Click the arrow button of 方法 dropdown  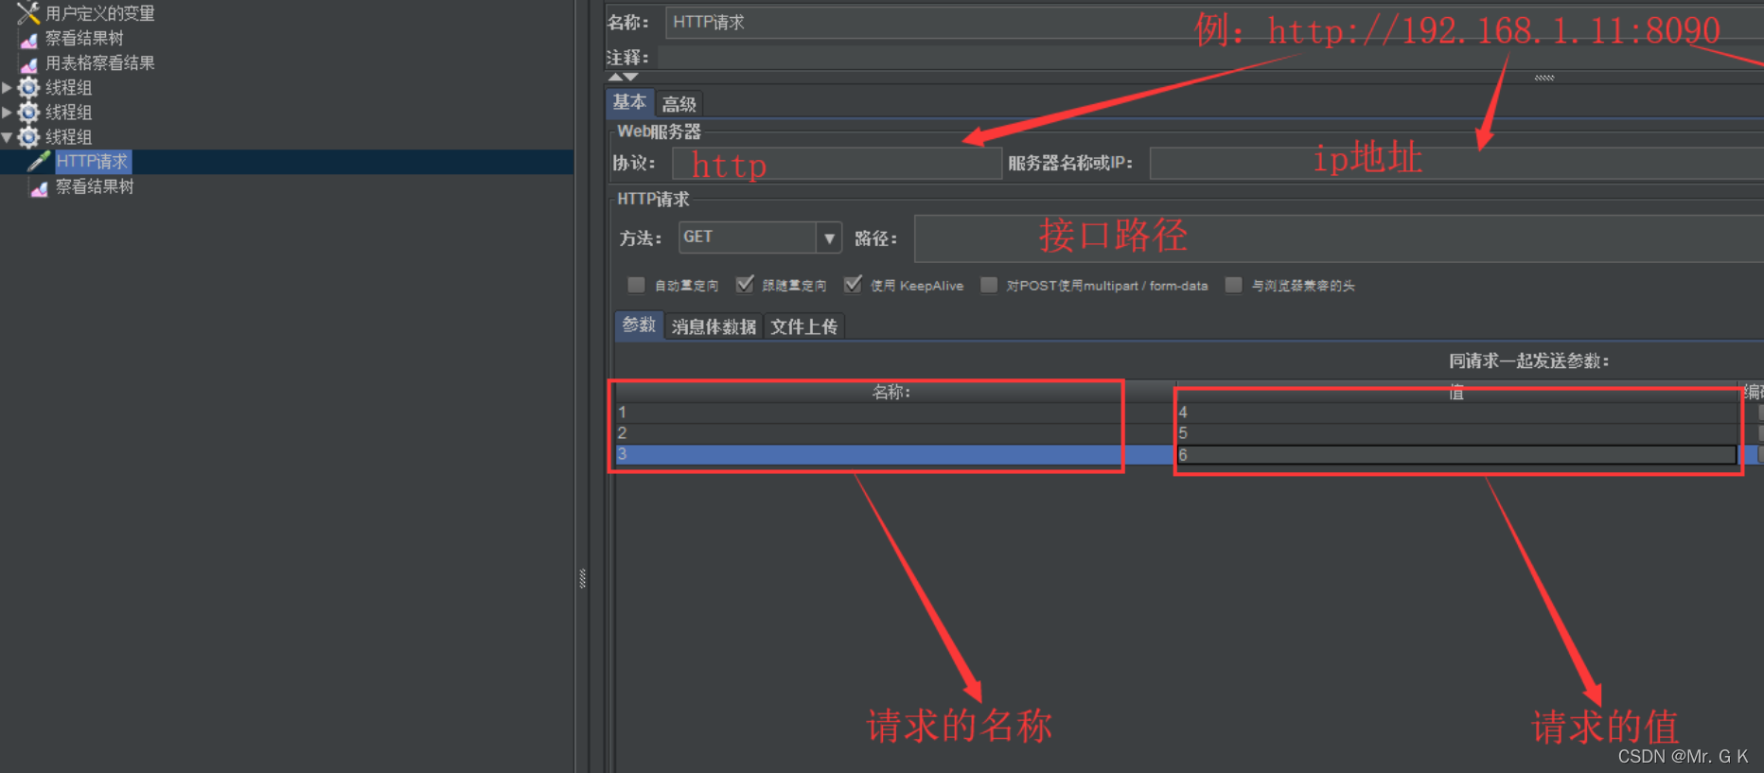pyautogui.click(x=829, y=237)
